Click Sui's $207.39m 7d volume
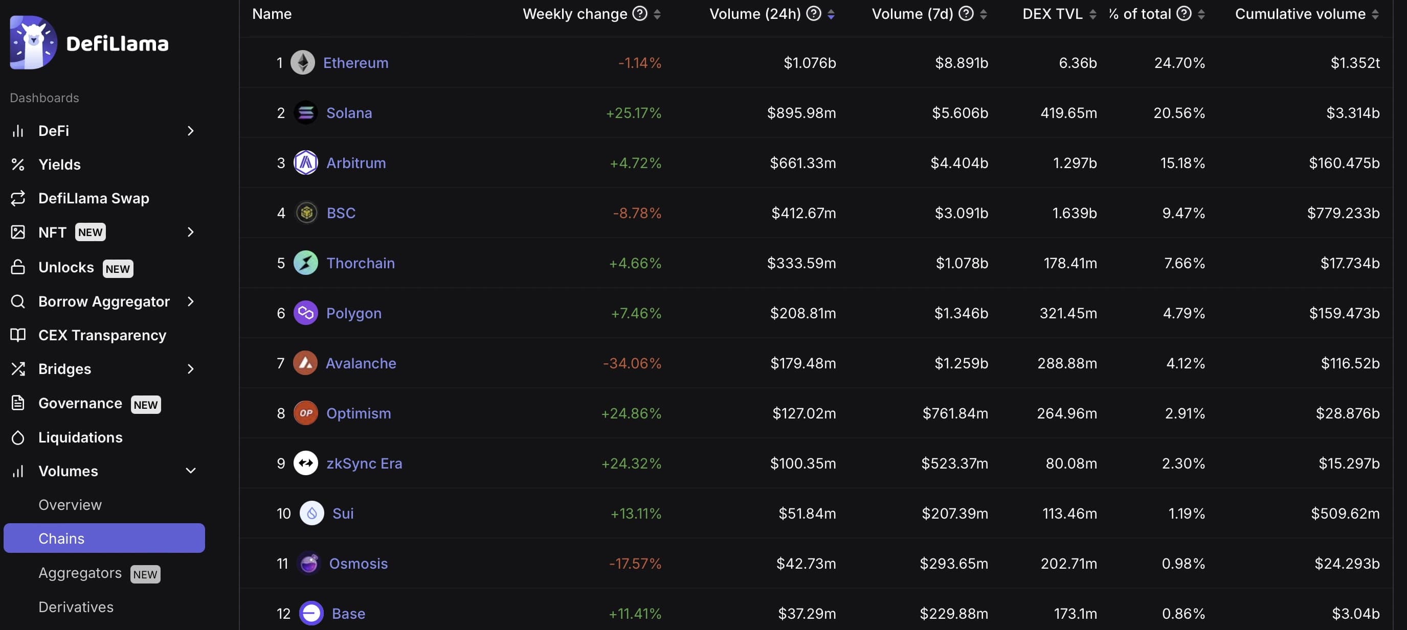 pyautogui.click(x=955, y=514)
